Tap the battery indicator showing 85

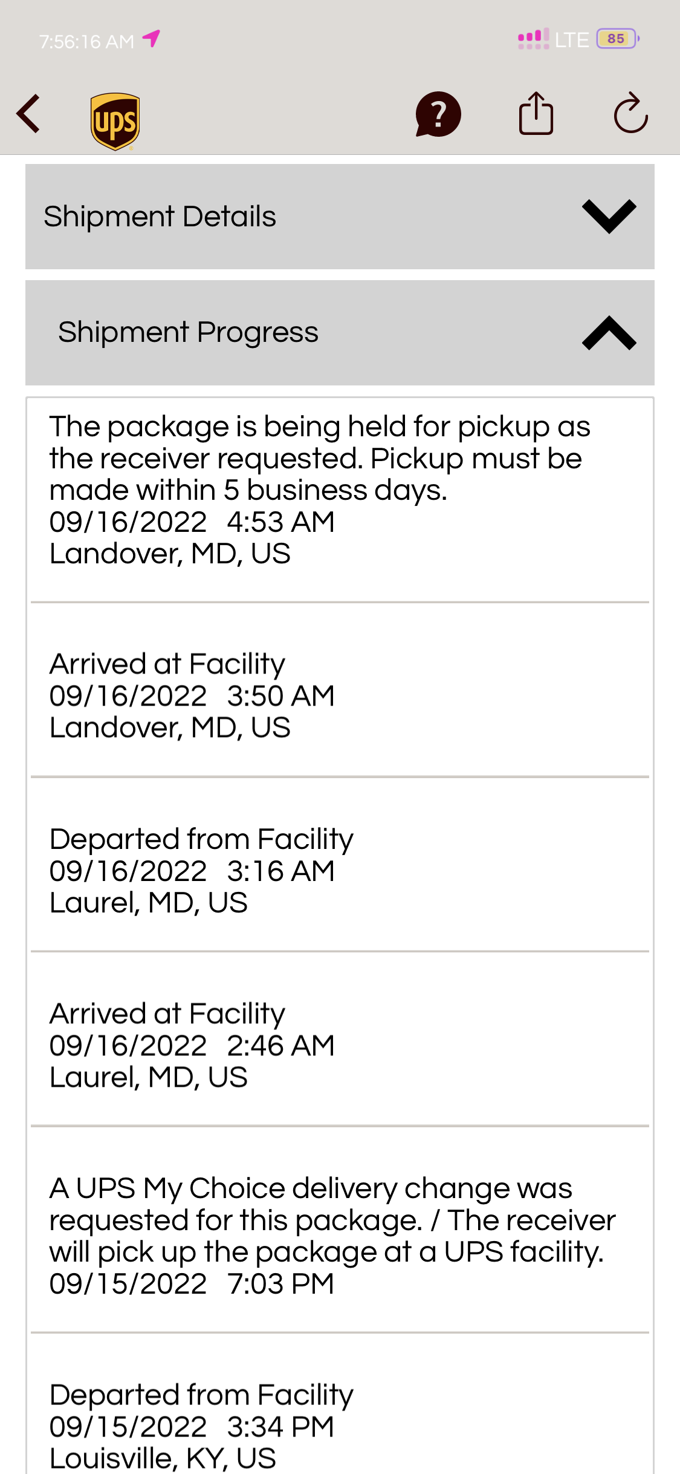617,39
